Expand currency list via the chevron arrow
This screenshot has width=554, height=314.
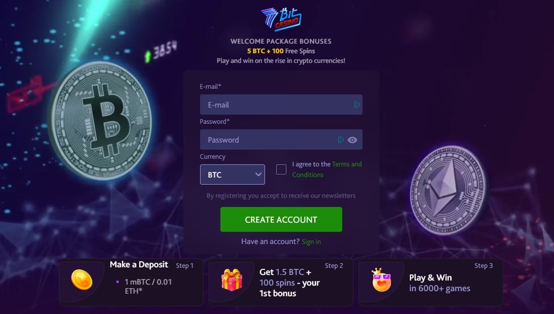pyautogui.click(x=258, y=175)
